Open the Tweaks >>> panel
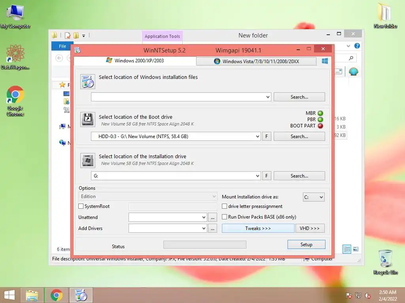The image size is (405, 303). pos(258,228)
